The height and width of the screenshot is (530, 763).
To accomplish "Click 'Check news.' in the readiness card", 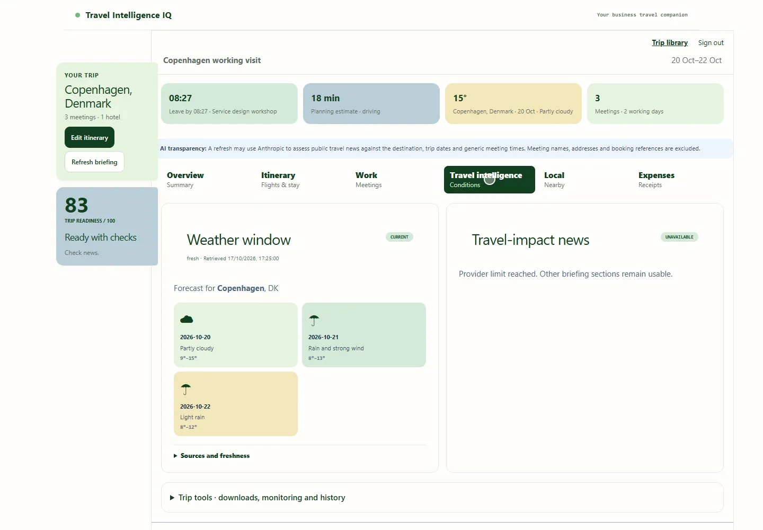I will pos(82,253).
